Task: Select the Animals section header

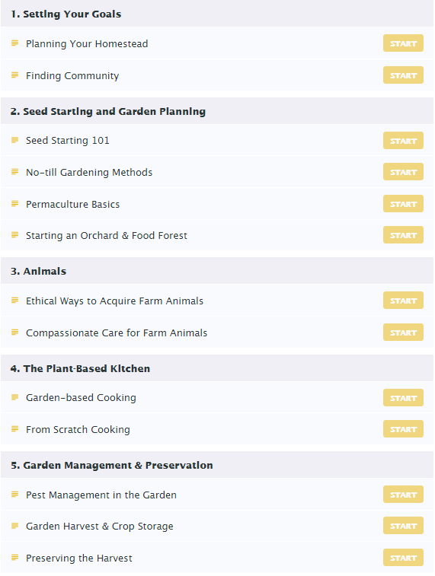Action: point(217,271)
